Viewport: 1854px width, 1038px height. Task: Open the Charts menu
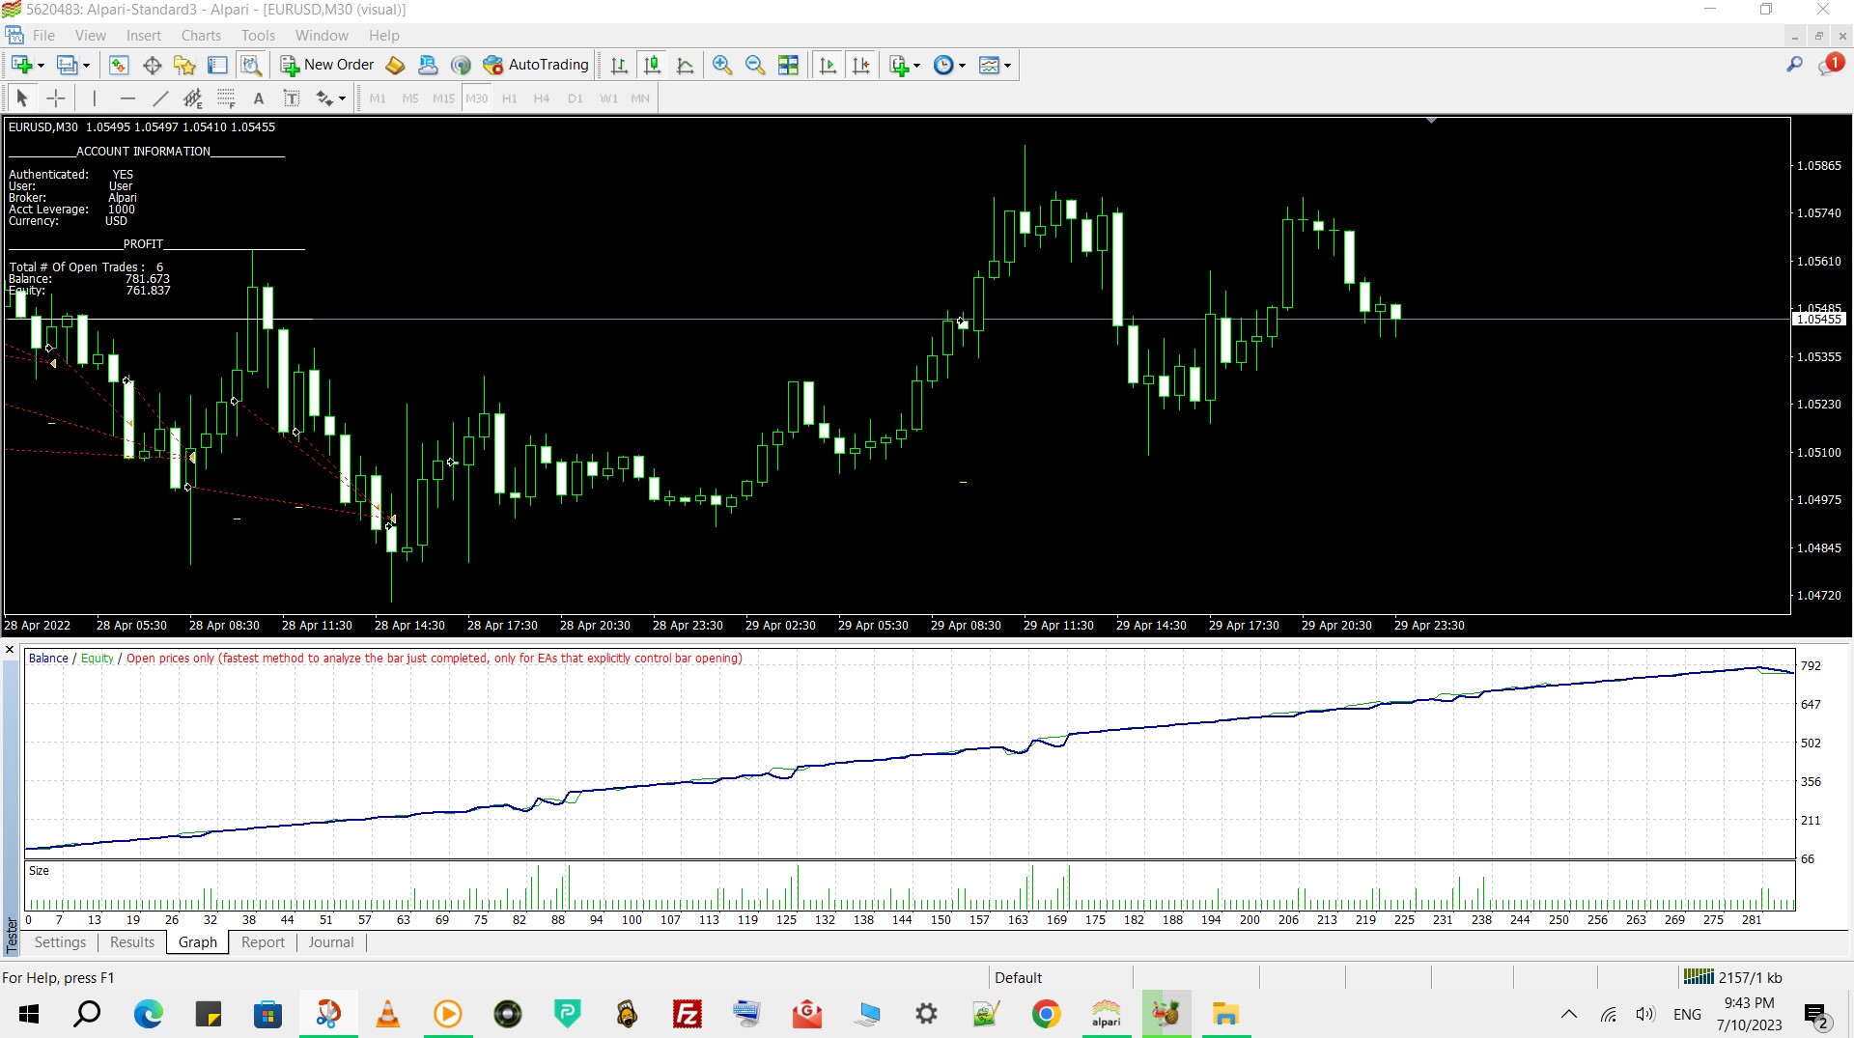coord(201,36)
